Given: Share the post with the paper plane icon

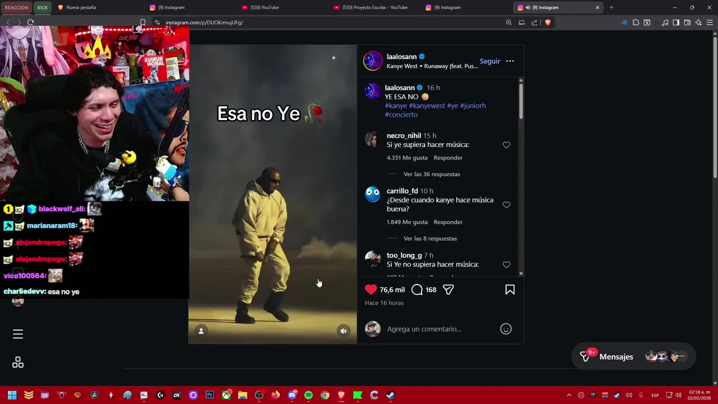Looking at the screenshot, I should 448,290.
